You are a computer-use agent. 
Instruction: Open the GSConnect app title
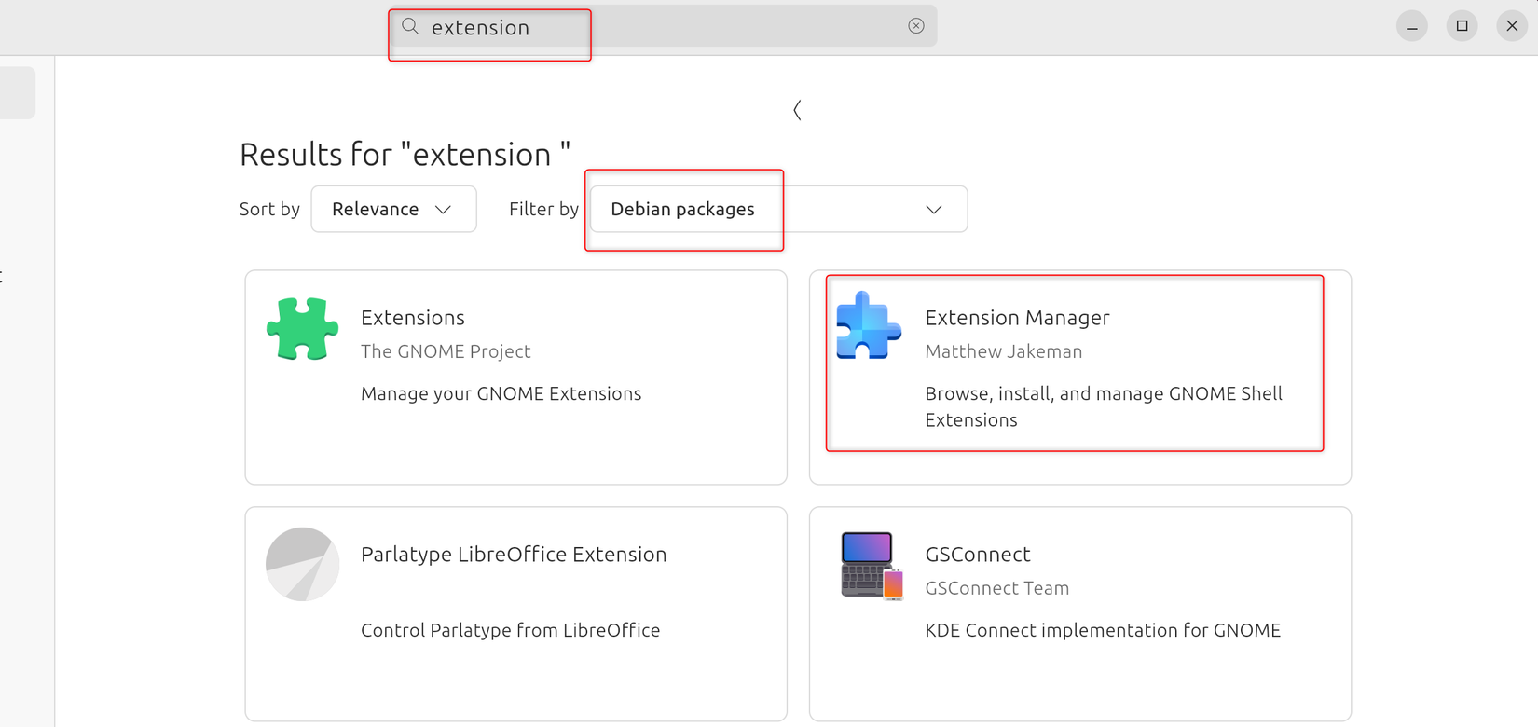click(977, 555)
